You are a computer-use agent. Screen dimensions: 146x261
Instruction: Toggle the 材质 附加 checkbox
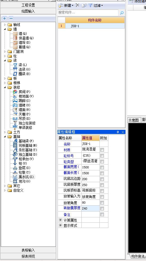pyautogui.click(x=102, y=150)
